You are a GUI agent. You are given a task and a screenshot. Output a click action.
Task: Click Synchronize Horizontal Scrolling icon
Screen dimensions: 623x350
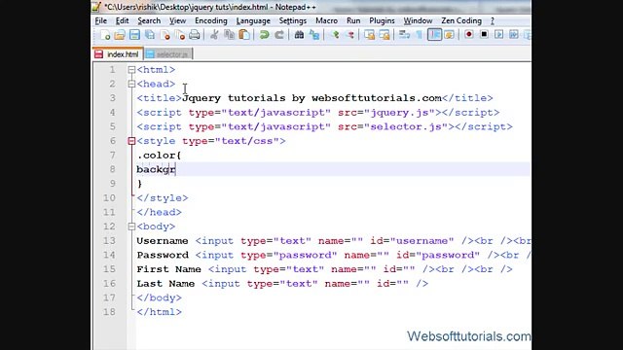(385, 35)
